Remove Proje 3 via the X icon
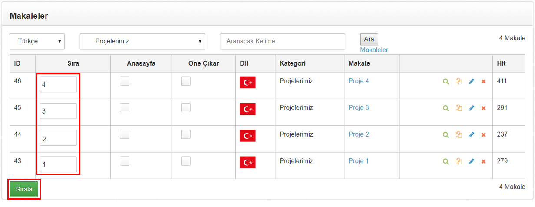This screenshot has width=535, height=207. (x=483, y=108)
